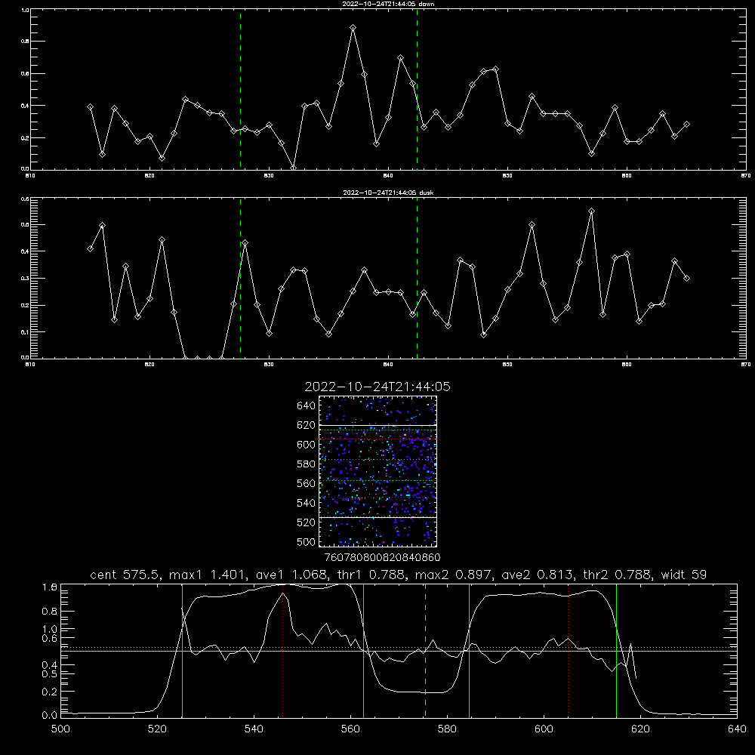Click the 'cent 575.5' value

125,575
